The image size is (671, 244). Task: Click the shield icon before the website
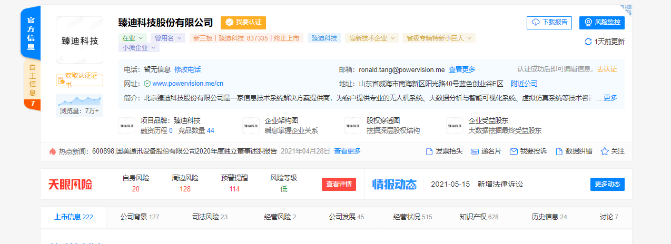147,84
